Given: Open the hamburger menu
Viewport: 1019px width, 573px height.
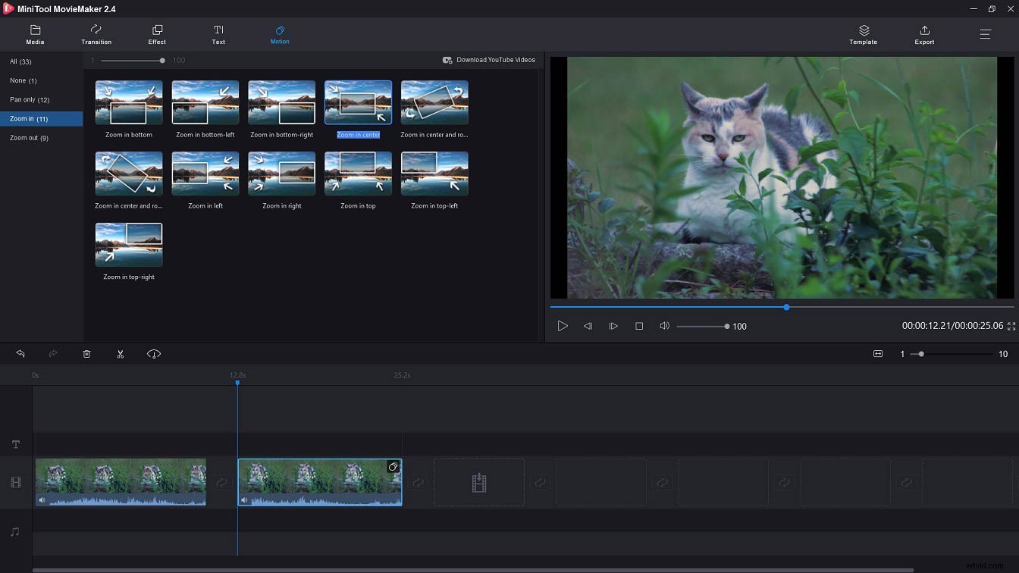Looking at the screenshot, I should point(985,34).
